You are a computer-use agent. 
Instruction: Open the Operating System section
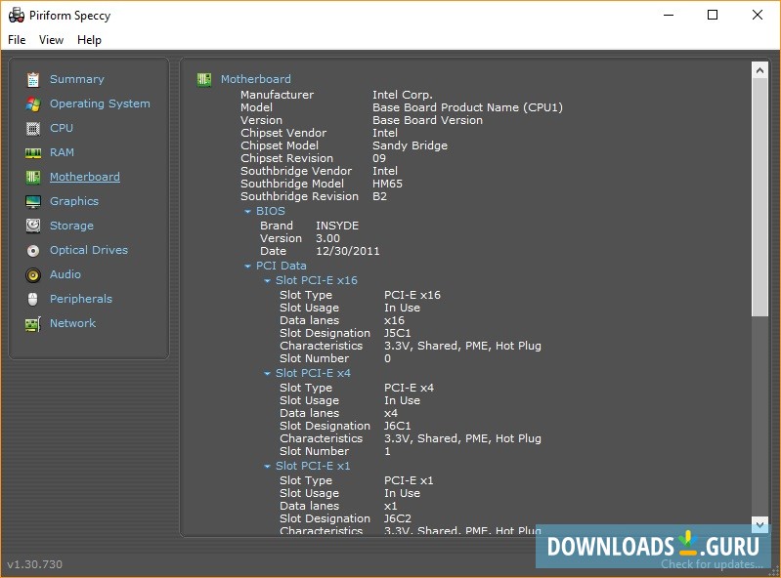(100, 103)
